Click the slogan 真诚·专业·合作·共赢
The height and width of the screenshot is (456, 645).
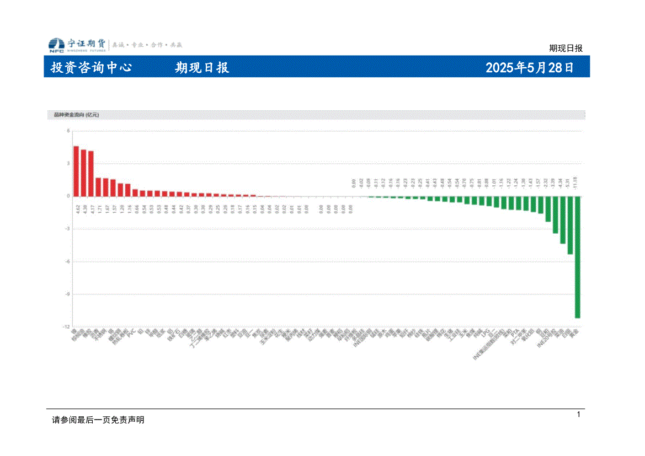(x=147, y=45)
